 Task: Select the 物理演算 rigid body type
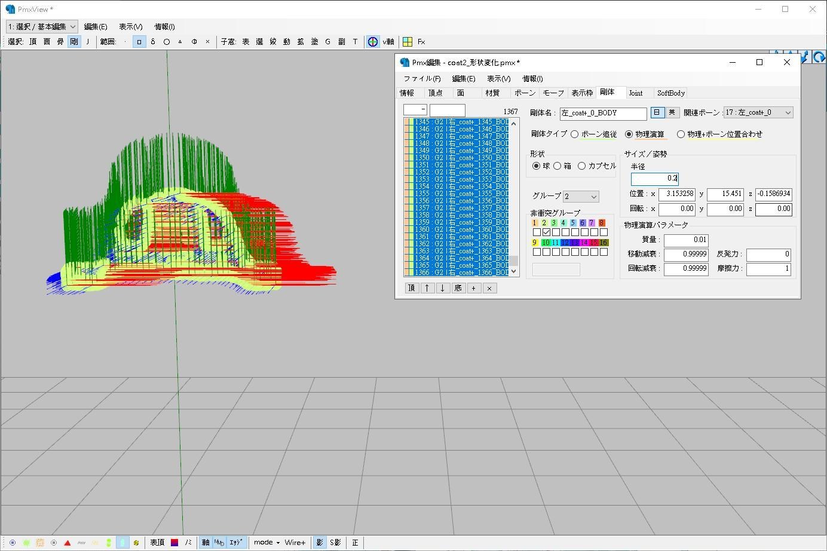tap(645, 134)
